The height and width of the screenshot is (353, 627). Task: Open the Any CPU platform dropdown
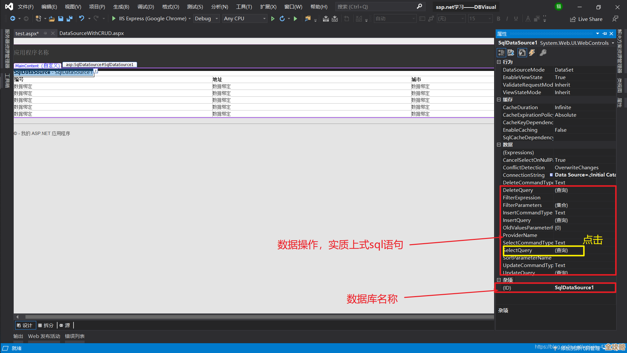tap(245, 19)
